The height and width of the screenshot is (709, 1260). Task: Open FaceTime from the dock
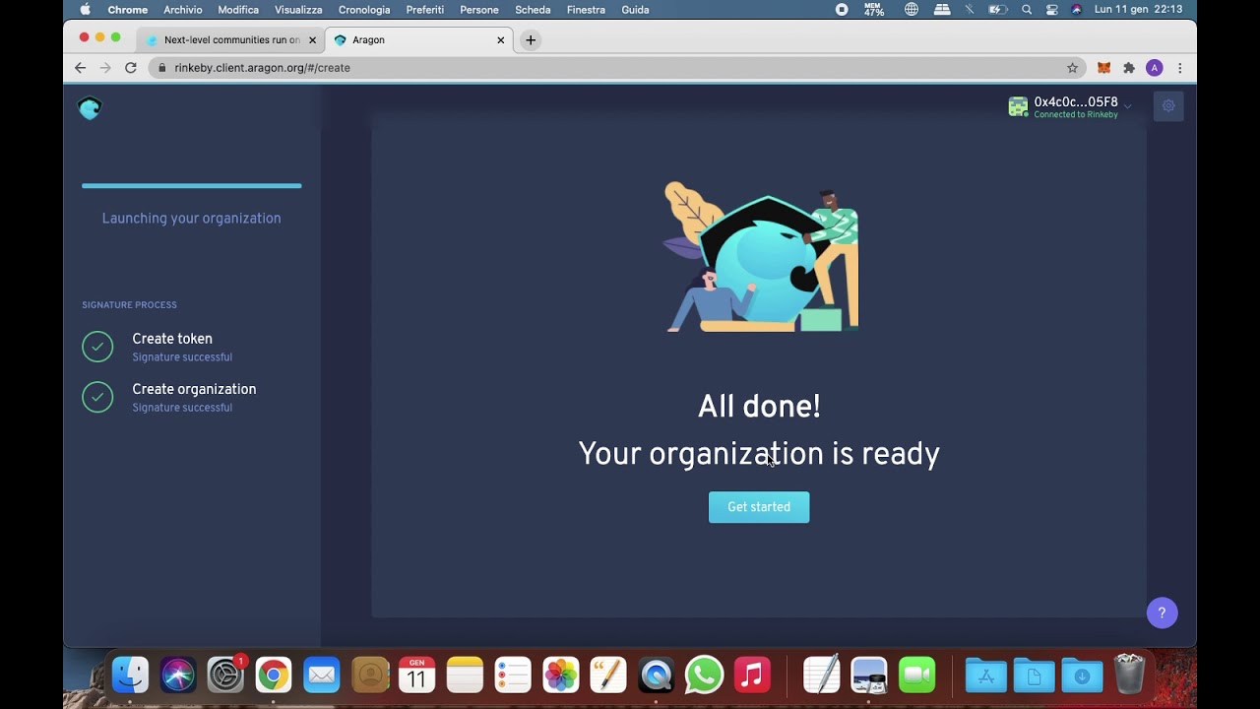pos(916,675)
